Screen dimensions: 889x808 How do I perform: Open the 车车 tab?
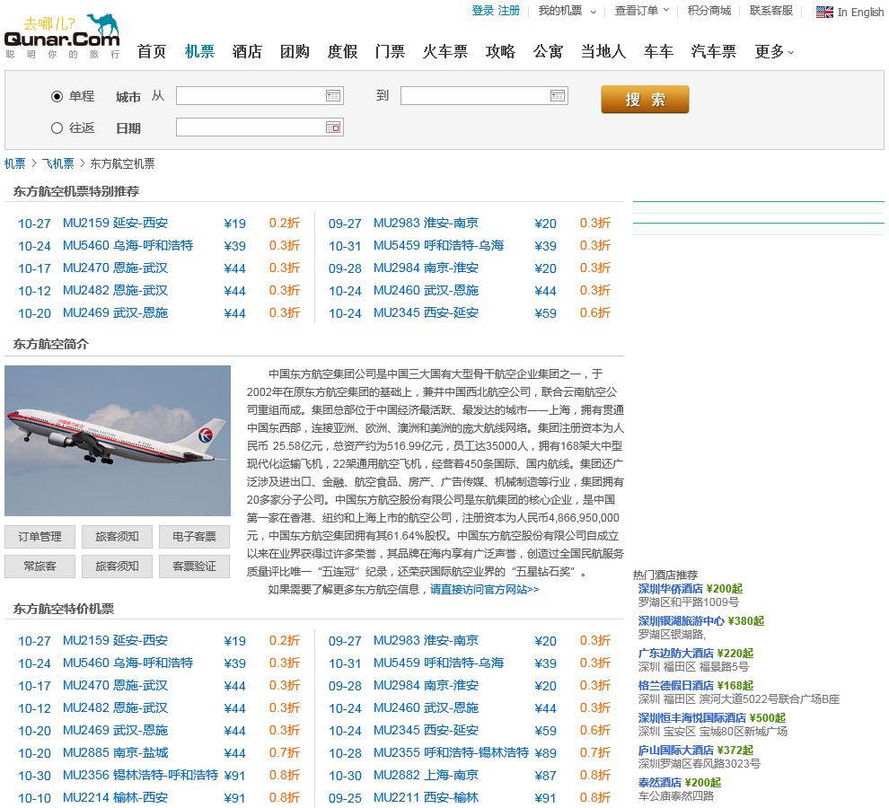click(658, 51)
